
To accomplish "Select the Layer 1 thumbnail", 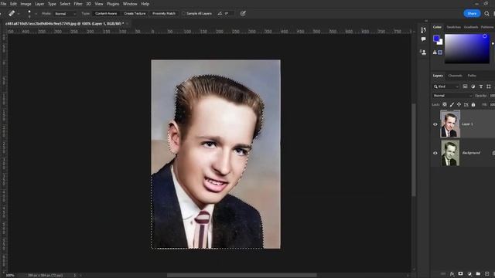I will pos(450,124).
